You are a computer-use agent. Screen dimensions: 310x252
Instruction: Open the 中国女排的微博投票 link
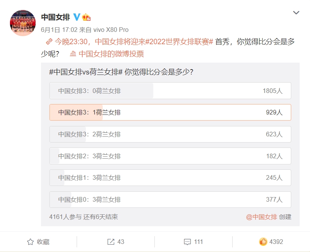click(x=111, y=54)
